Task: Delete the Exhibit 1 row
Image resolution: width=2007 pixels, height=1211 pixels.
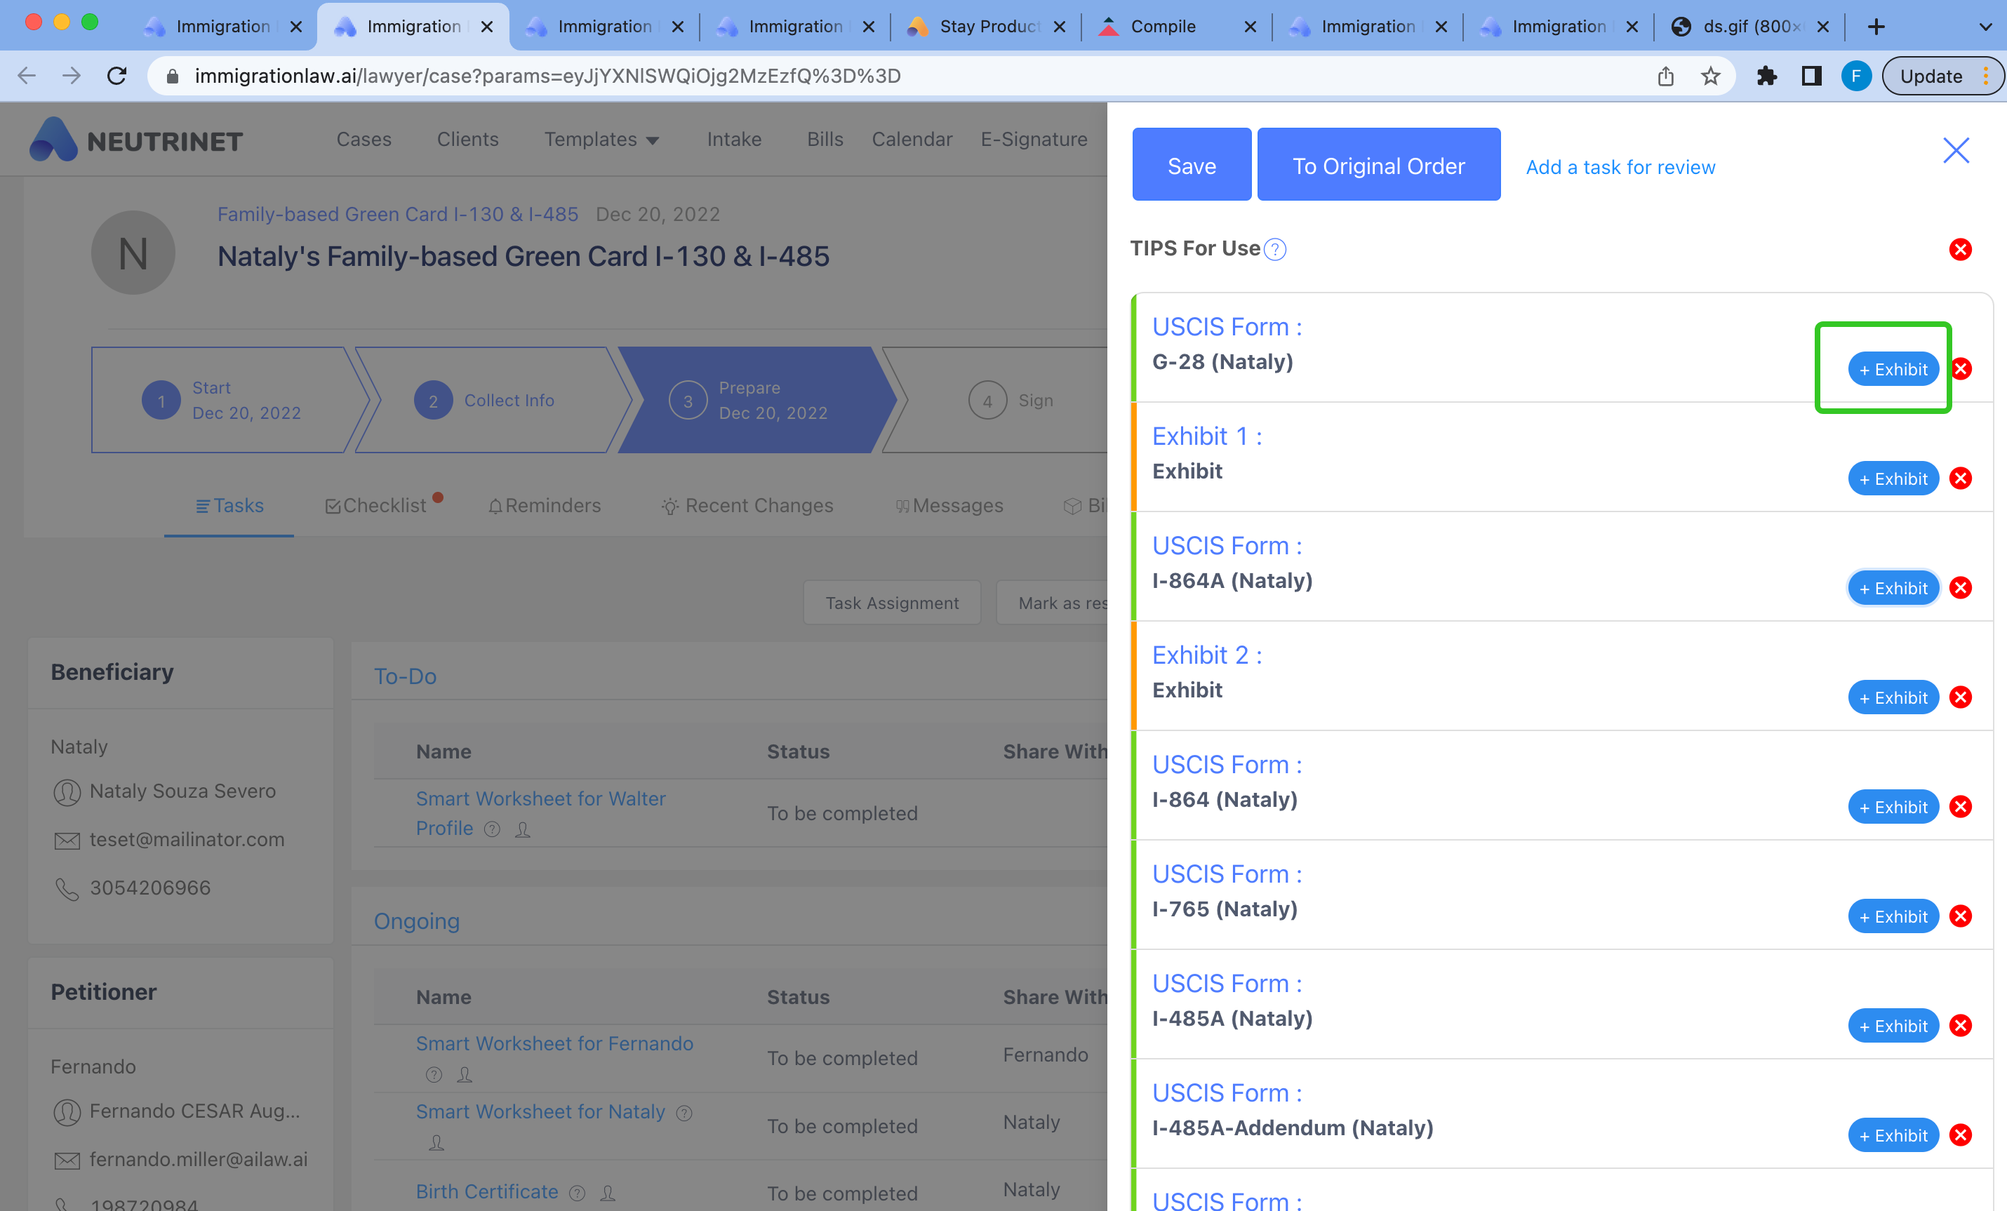Action: [1960, 479]
